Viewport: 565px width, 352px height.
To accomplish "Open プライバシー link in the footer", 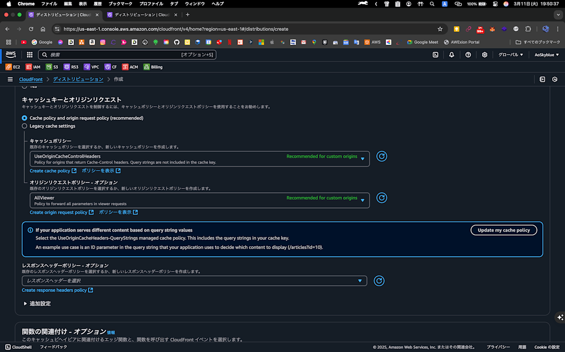I will tap(498, 347).
